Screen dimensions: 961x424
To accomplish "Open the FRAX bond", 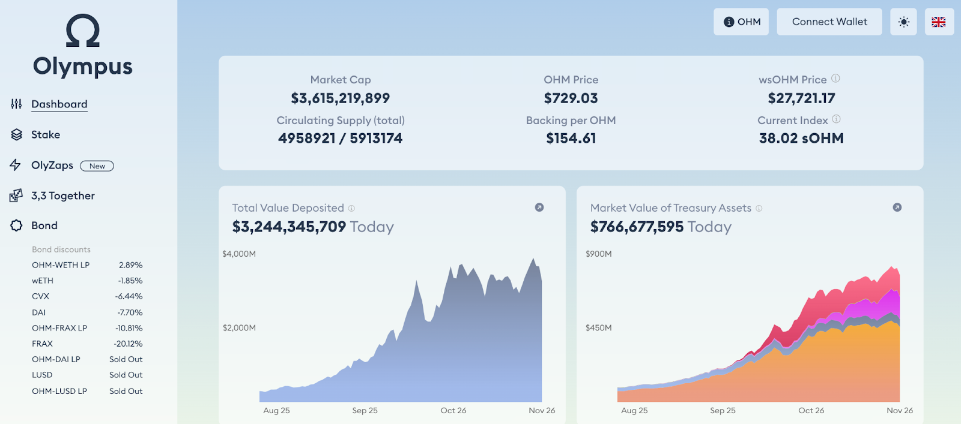I will (x=87, y=344).
